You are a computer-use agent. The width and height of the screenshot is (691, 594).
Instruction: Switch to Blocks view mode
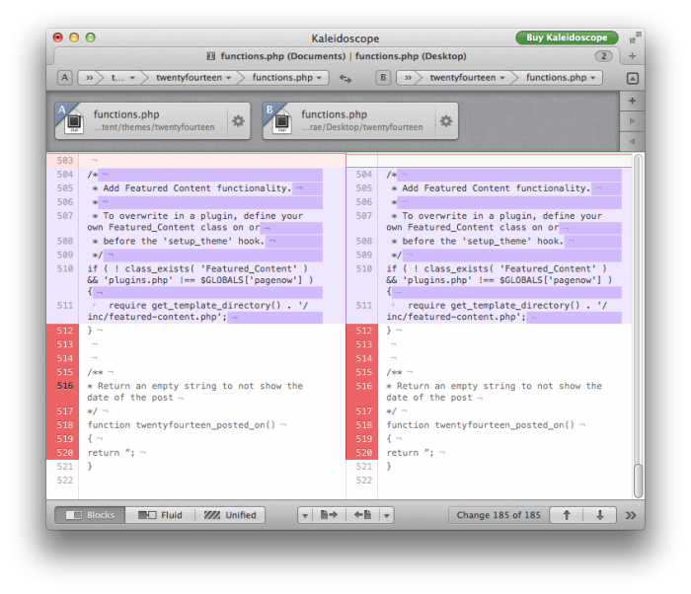pos(90,515)
